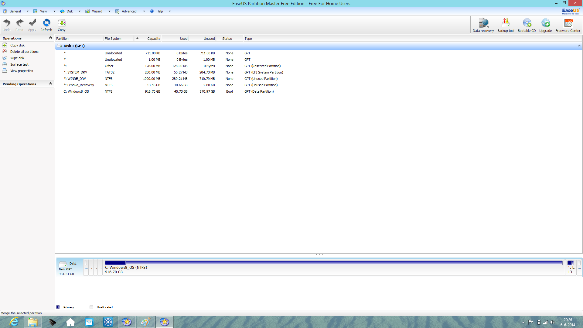
Task: Expand the Disk menu dropdown arrow
Action: [80, 12]
